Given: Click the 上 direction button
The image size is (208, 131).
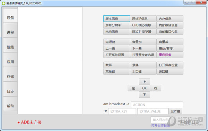Looking at the screenshot, I should click(x=145, y=82).
